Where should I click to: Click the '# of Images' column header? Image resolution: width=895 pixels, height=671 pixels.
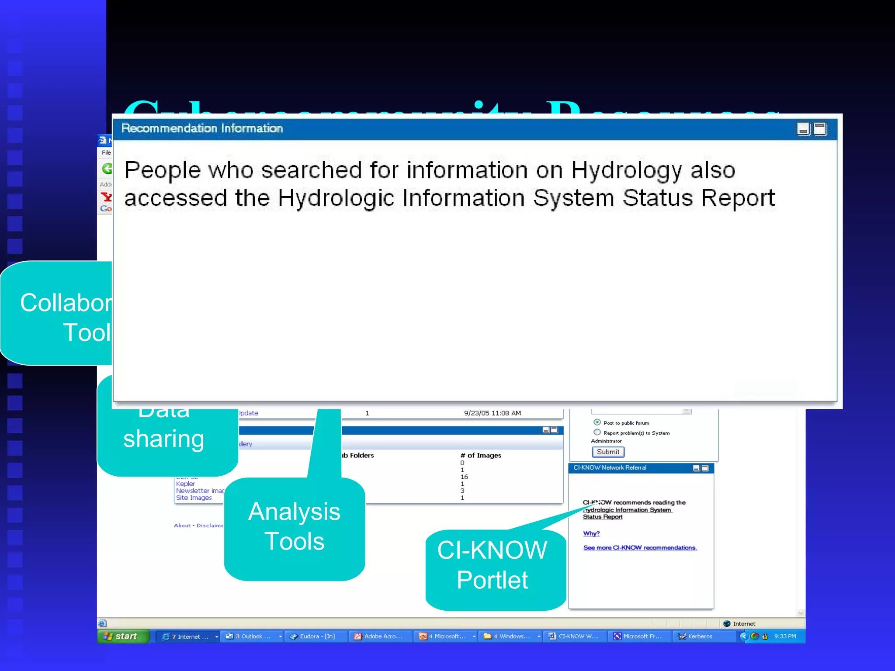[x=481, y=456]
